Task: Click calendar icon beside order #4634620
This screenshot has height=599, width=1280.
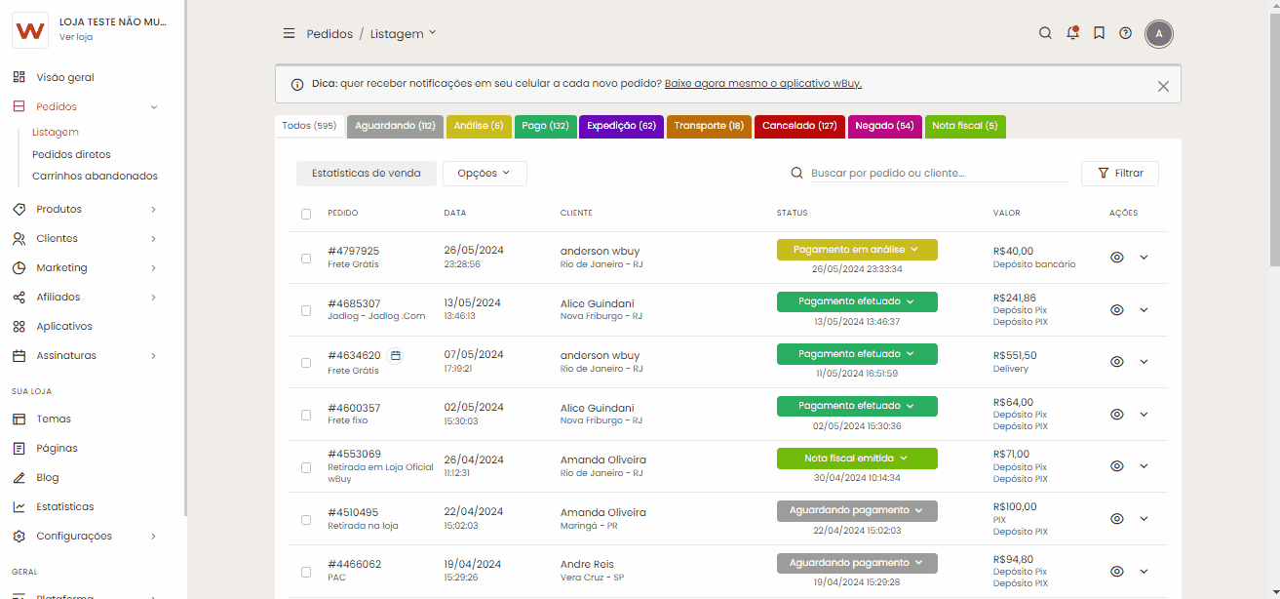Action: pos(396,356)
